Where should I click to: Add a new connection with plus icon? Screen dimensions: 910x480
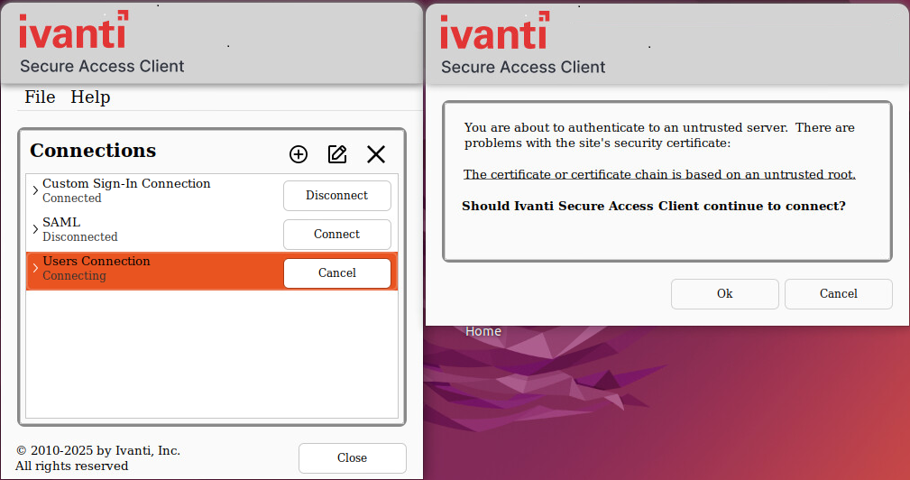[x=299, y=154]
